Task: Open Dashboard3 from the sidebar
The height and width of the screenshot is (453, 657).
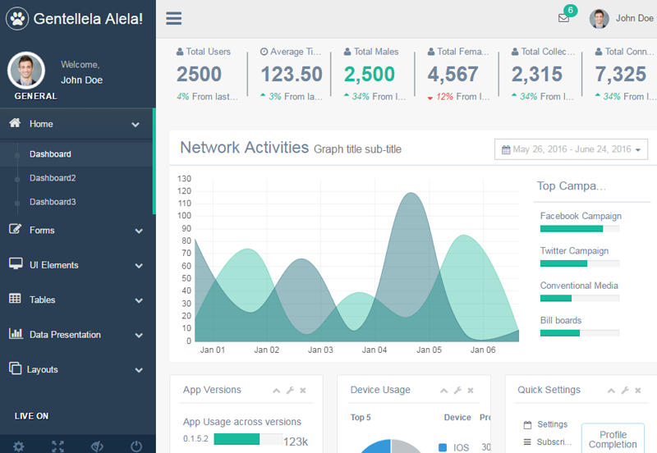Action: tap(53, 202)
